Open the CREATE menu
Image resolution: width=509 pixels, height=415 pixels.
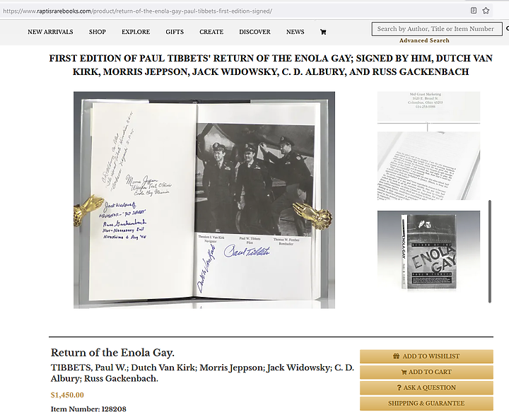click(211, 32)
